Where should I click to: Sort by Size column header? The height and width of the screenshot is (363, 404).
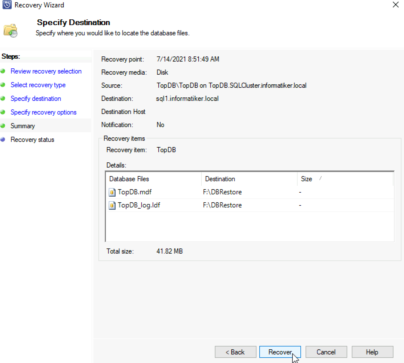[345, 179]
